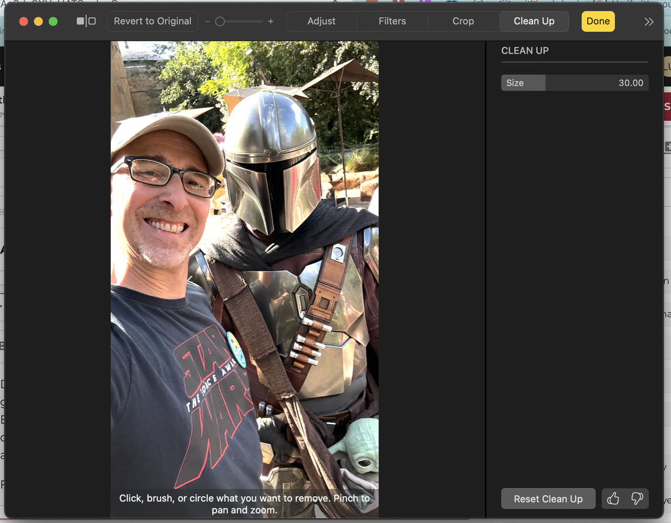Click Reset Clean Up button
The height and width of the screenshot is (523, 671).
tap(548, 499)
